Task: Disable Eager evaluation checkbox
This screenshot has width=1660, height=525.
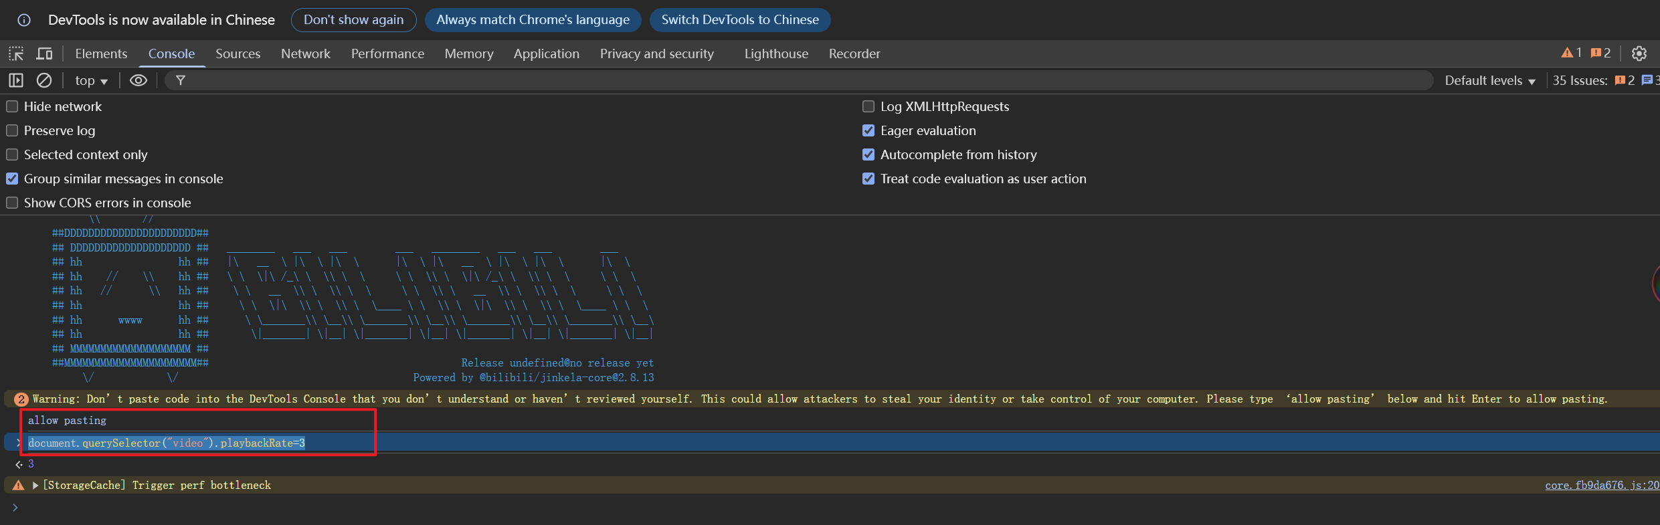Action: pyautogui.click(x=868, y=130)
